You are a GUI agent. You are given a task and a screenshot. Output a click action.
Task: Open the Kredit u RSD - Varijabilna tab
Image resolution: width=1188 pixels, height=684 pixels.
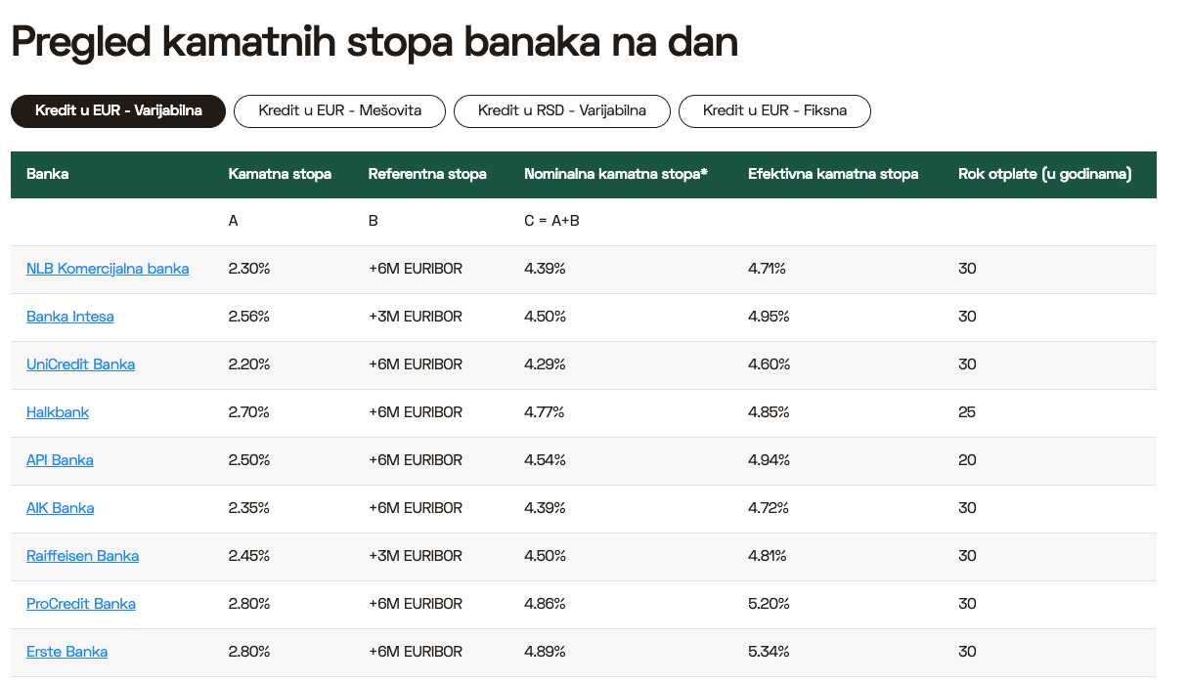pyautogui.click(x=561, y=110)
